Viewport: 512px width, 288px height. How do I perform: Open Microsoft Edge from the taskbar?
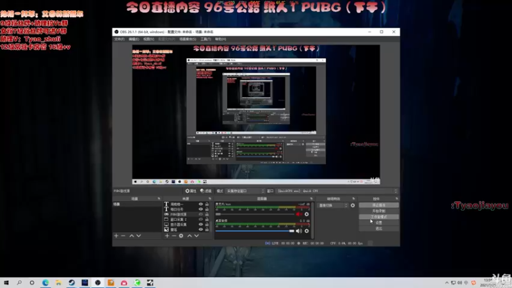[x=45, y=283]
